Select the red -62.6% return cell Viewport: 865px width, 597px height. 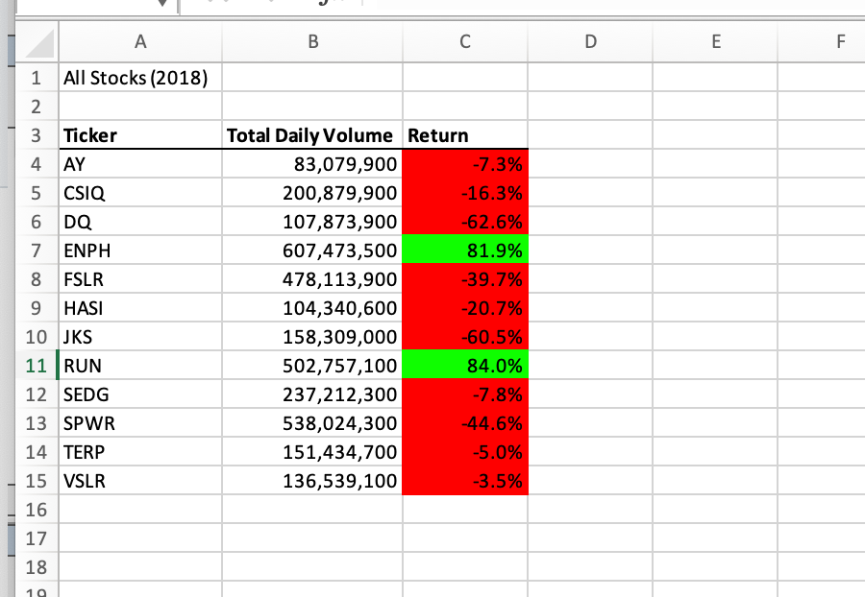[x=465, y=222]
